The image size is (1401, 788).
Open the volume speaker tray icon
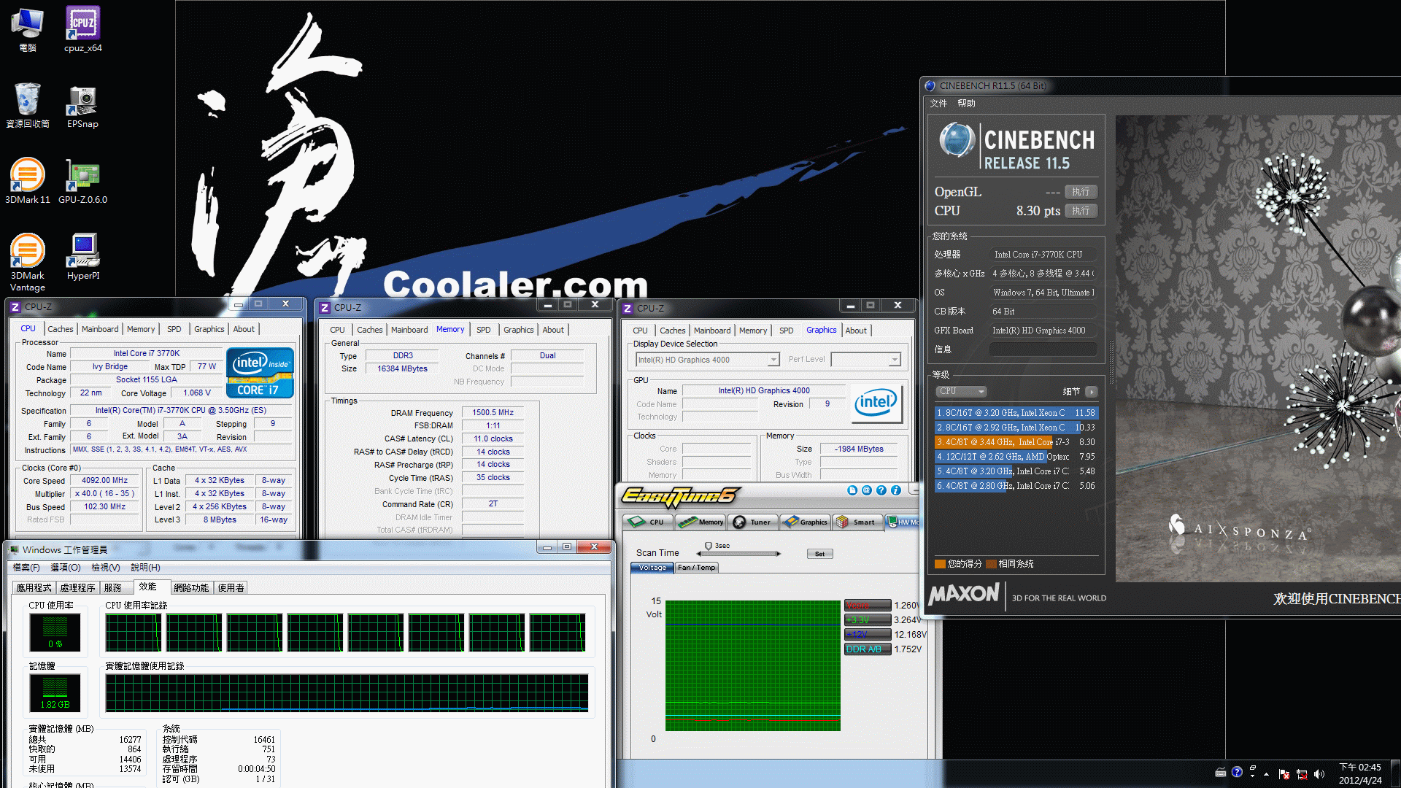tap(1319, 774)
